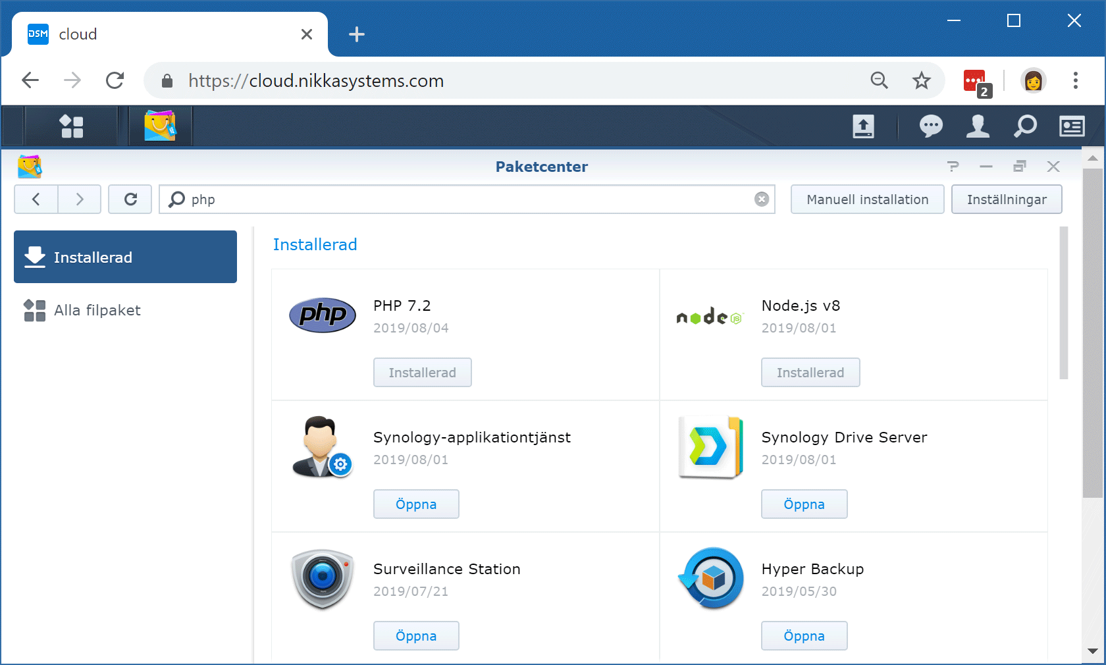
Task: Click the browser address bar URL
Action: tap(316, 80)
